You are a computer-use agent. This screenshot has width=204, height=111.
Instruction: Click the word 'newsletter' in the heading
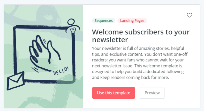(110, 40)
